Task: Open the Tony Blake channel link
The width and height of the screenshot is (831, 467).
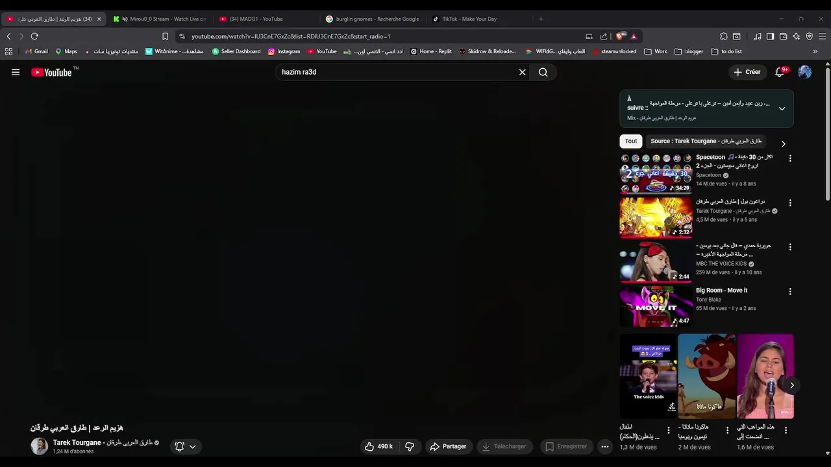Action: pos(708,300)
